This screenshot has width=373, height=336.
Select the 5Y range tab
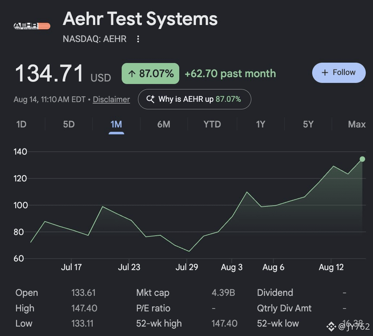(308, 124)
